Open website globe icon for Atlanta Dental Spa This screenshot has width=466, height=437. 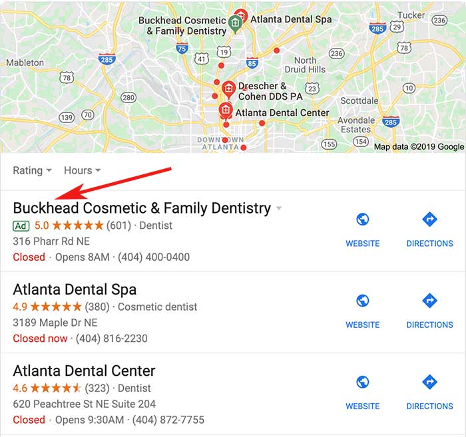[x=363, y=301]
